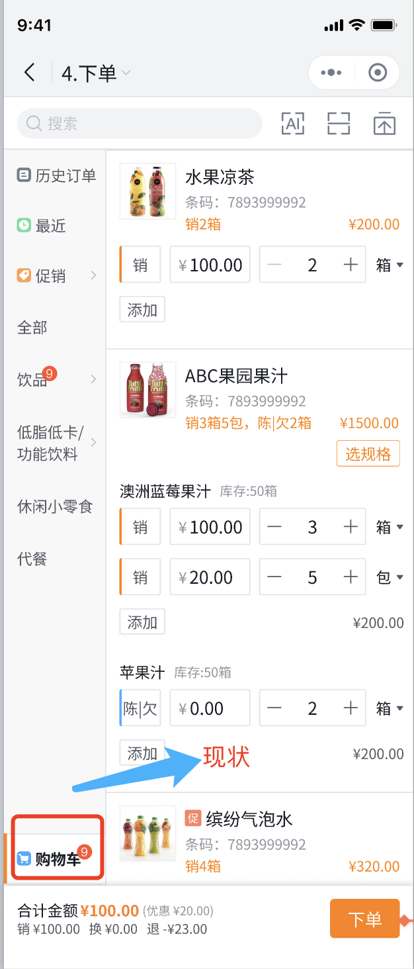The height and width of the screenshot is (969, 414).
Task: Tap the 促 promo badge on 缤纷气泡水
Action: pos(192,819)
